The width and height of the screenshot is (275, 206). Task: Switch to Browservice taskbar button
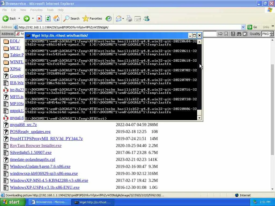tap(50, 202)
